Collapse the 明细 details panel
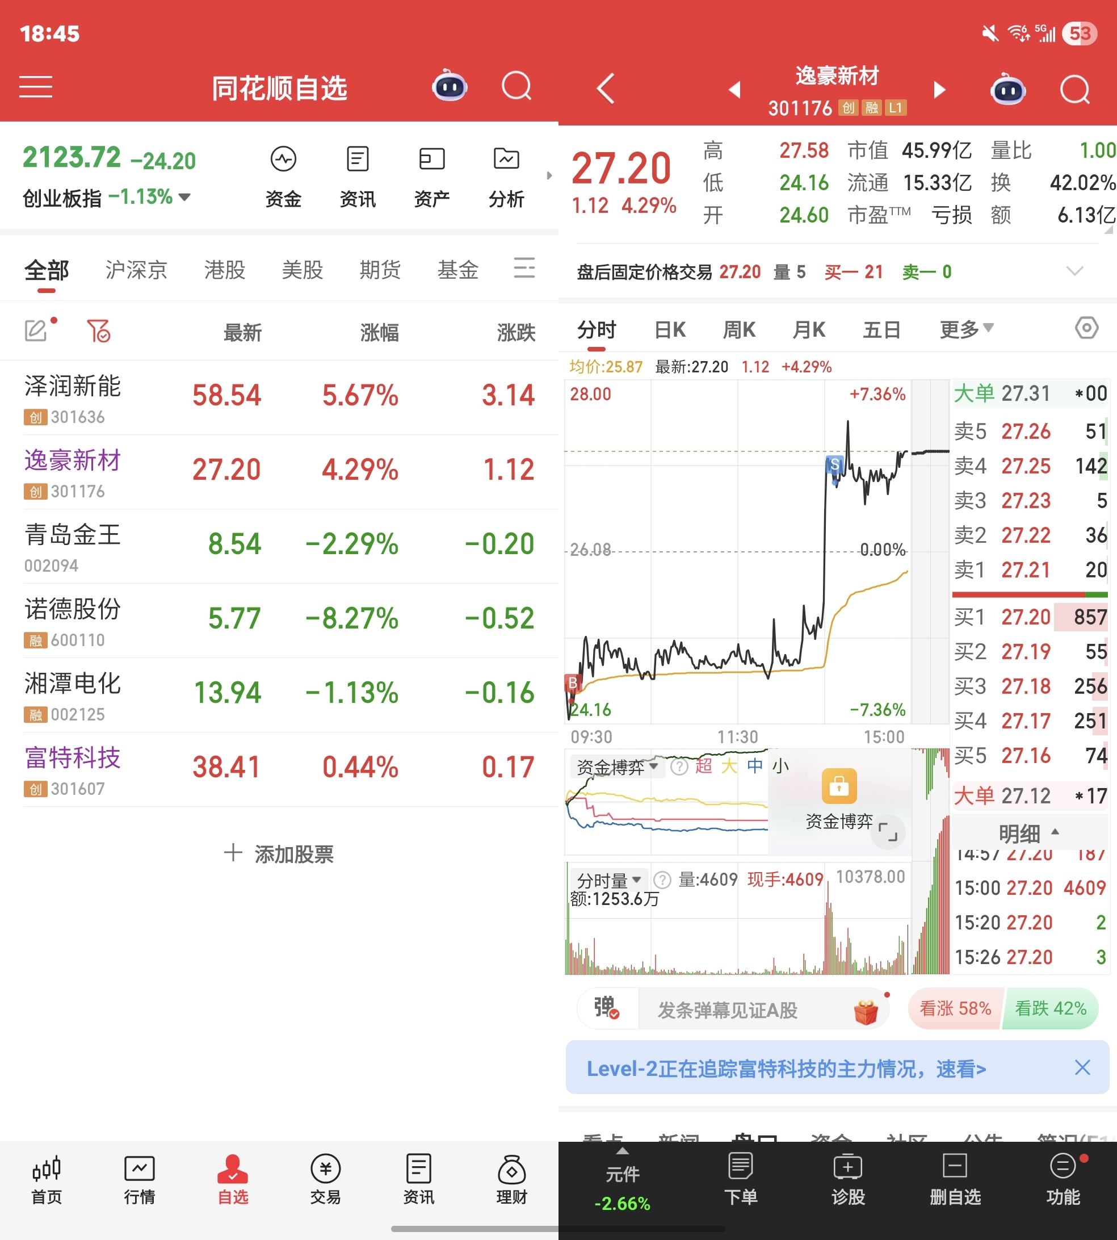1117x1240 pixels. 1029,833
